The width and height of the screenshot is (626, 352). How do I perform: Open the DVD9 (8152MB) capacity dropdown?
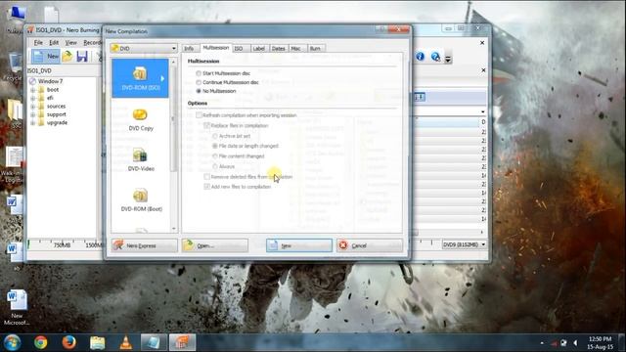coord(465,244)
